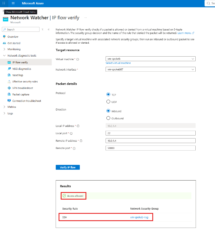Open the hamburger portal menu
This screenshot has height=243, width=215.
13,3
